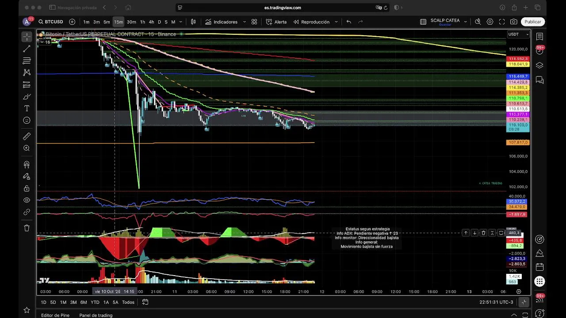Open the Editor de Pine tab
This screenshot has width=566, height=318.
(55, 315)
